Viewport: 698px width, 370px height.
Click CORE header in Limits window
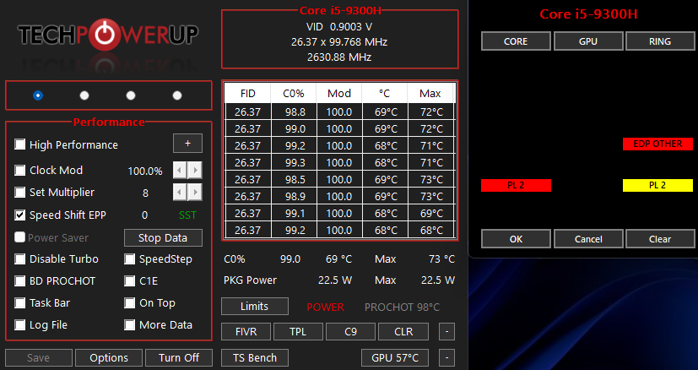click(x=516, y=41)
